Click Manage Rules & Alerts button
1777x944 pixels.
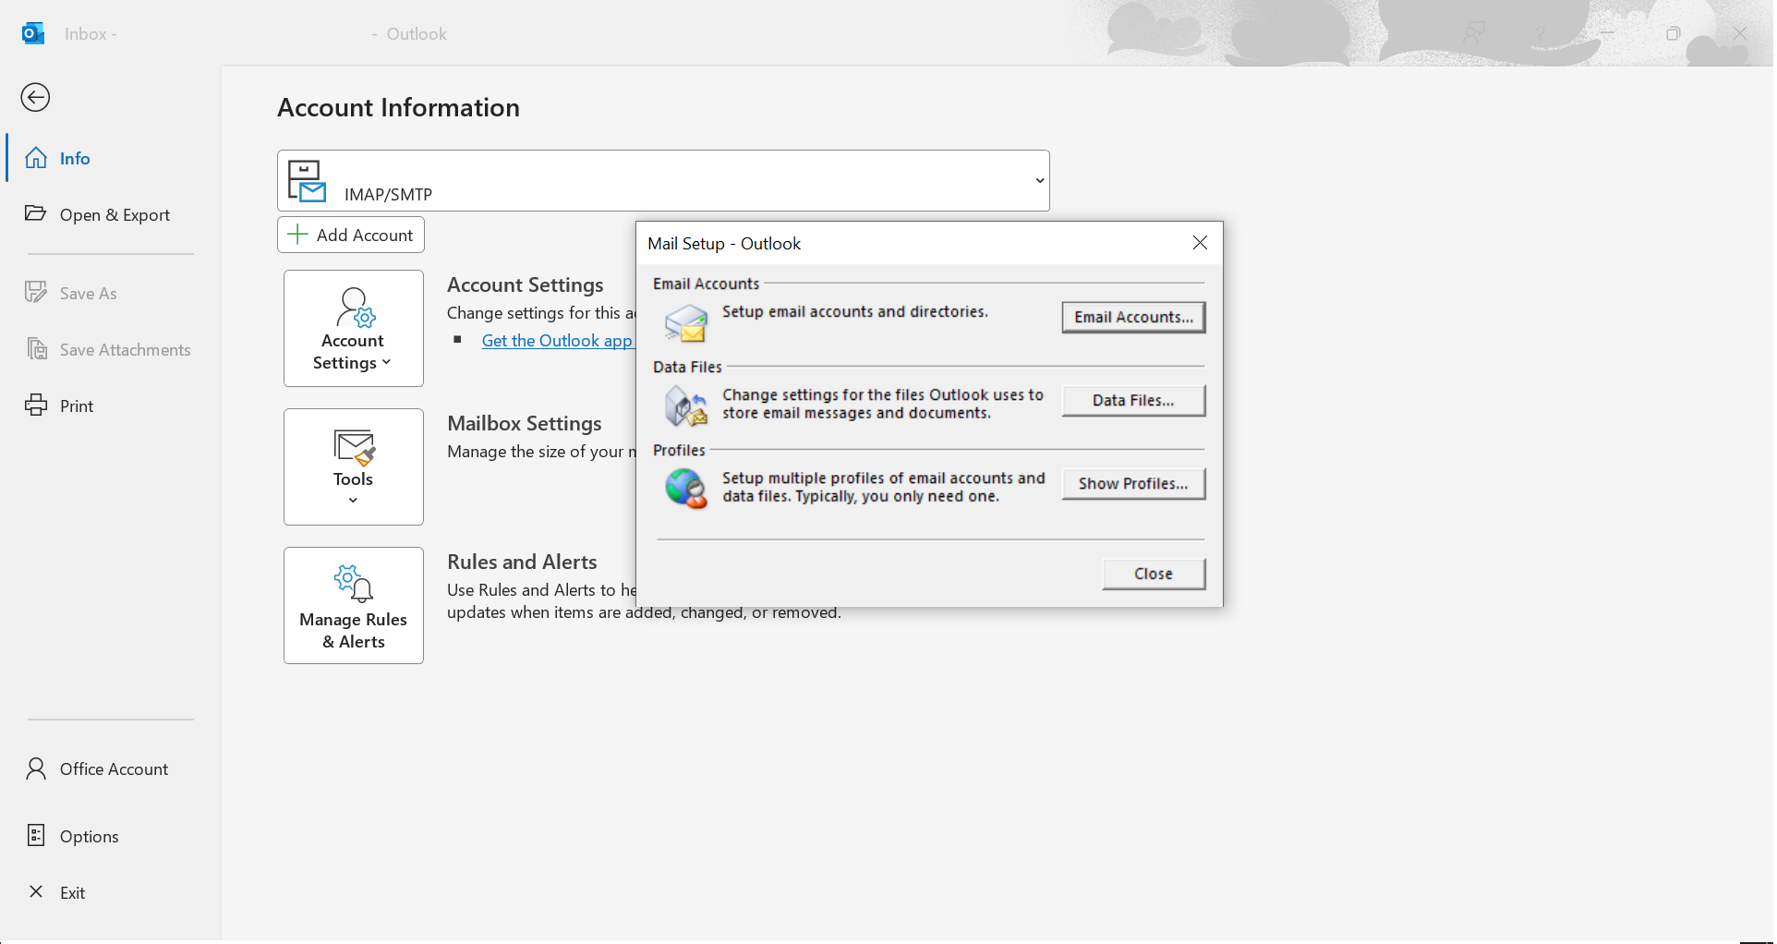[x=354, y=605]
